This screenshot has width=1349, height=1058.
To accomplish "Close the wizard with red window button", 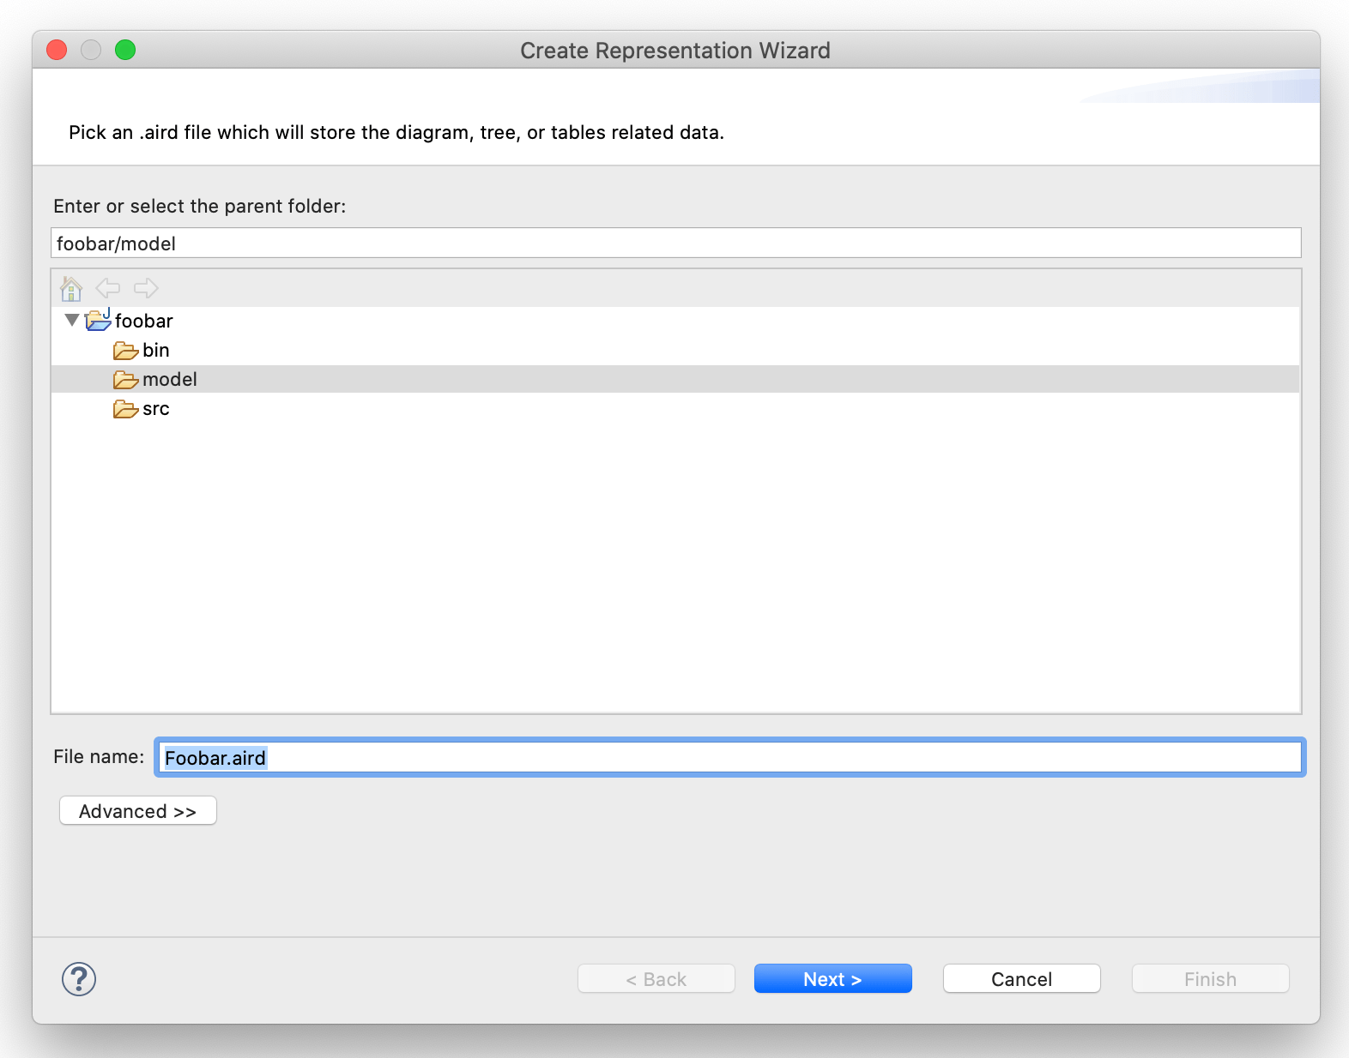I will [57, 50].
